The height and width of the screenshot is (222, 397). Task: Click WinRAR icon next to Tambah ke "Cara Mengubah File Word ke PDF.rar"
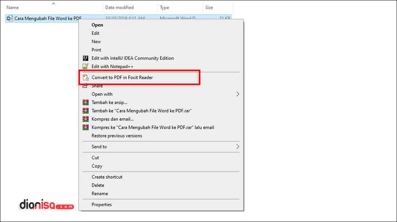tap(86, 111)
